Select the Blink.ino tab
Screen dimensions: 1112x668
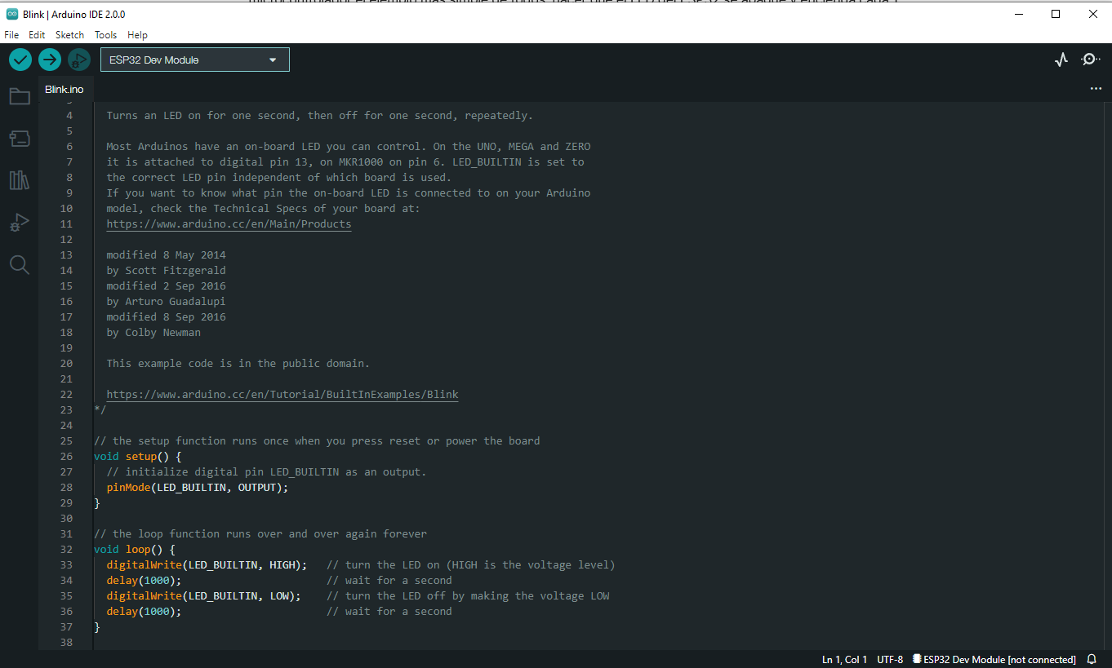(64, 89)
